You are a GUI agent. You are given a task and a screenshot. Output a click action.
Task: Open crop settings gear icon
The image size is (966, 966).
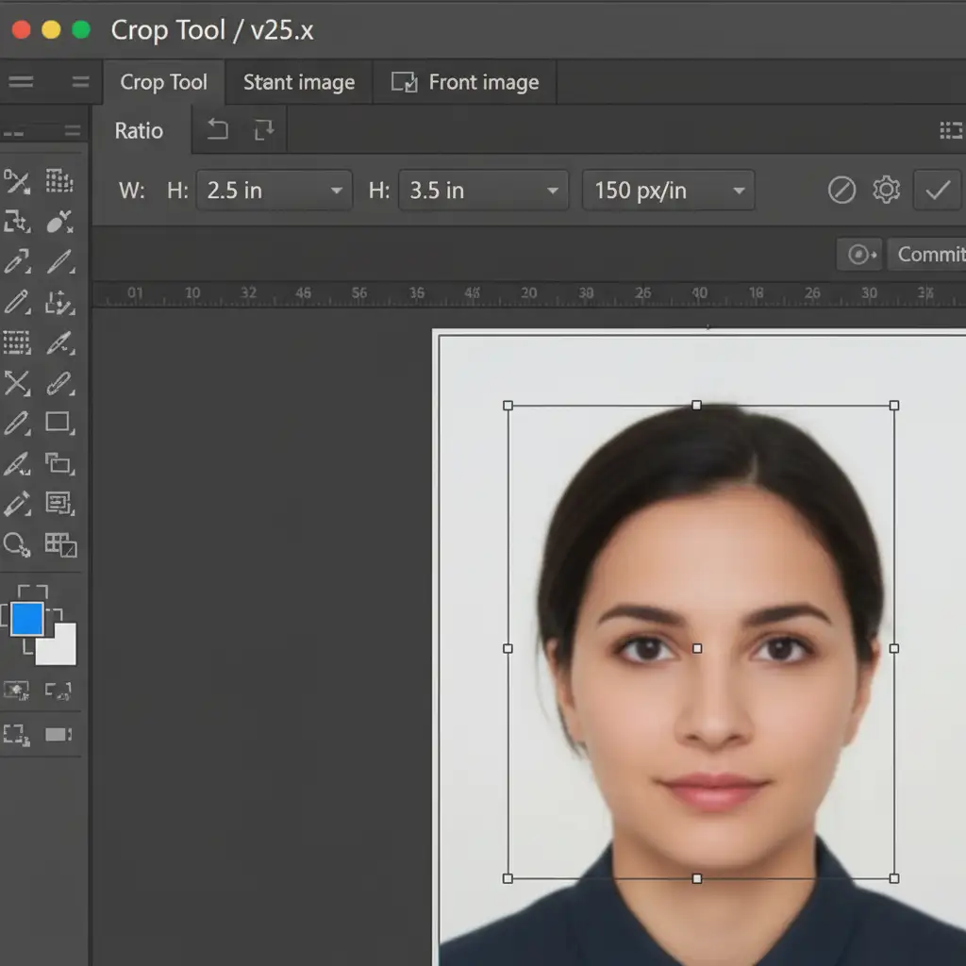886,191
